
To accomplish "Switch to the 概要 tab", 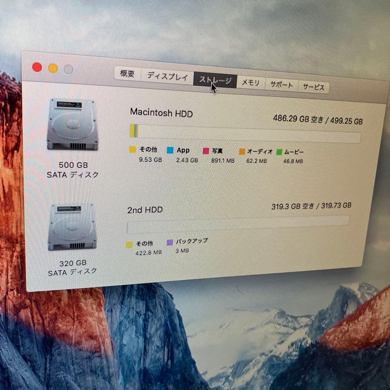I will 127,74.
